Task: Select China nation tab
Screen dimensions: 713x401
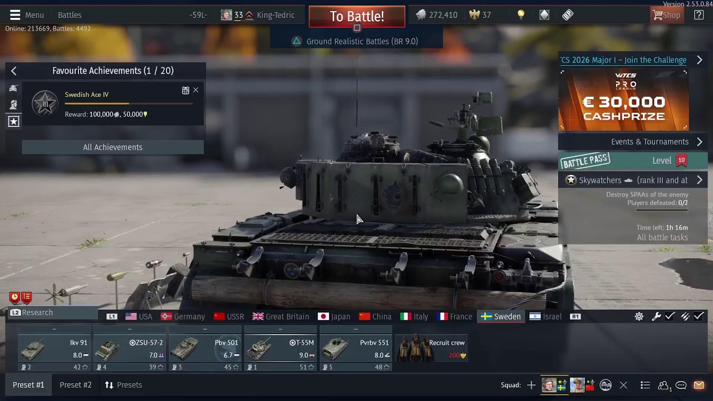Action: (375, 316)
